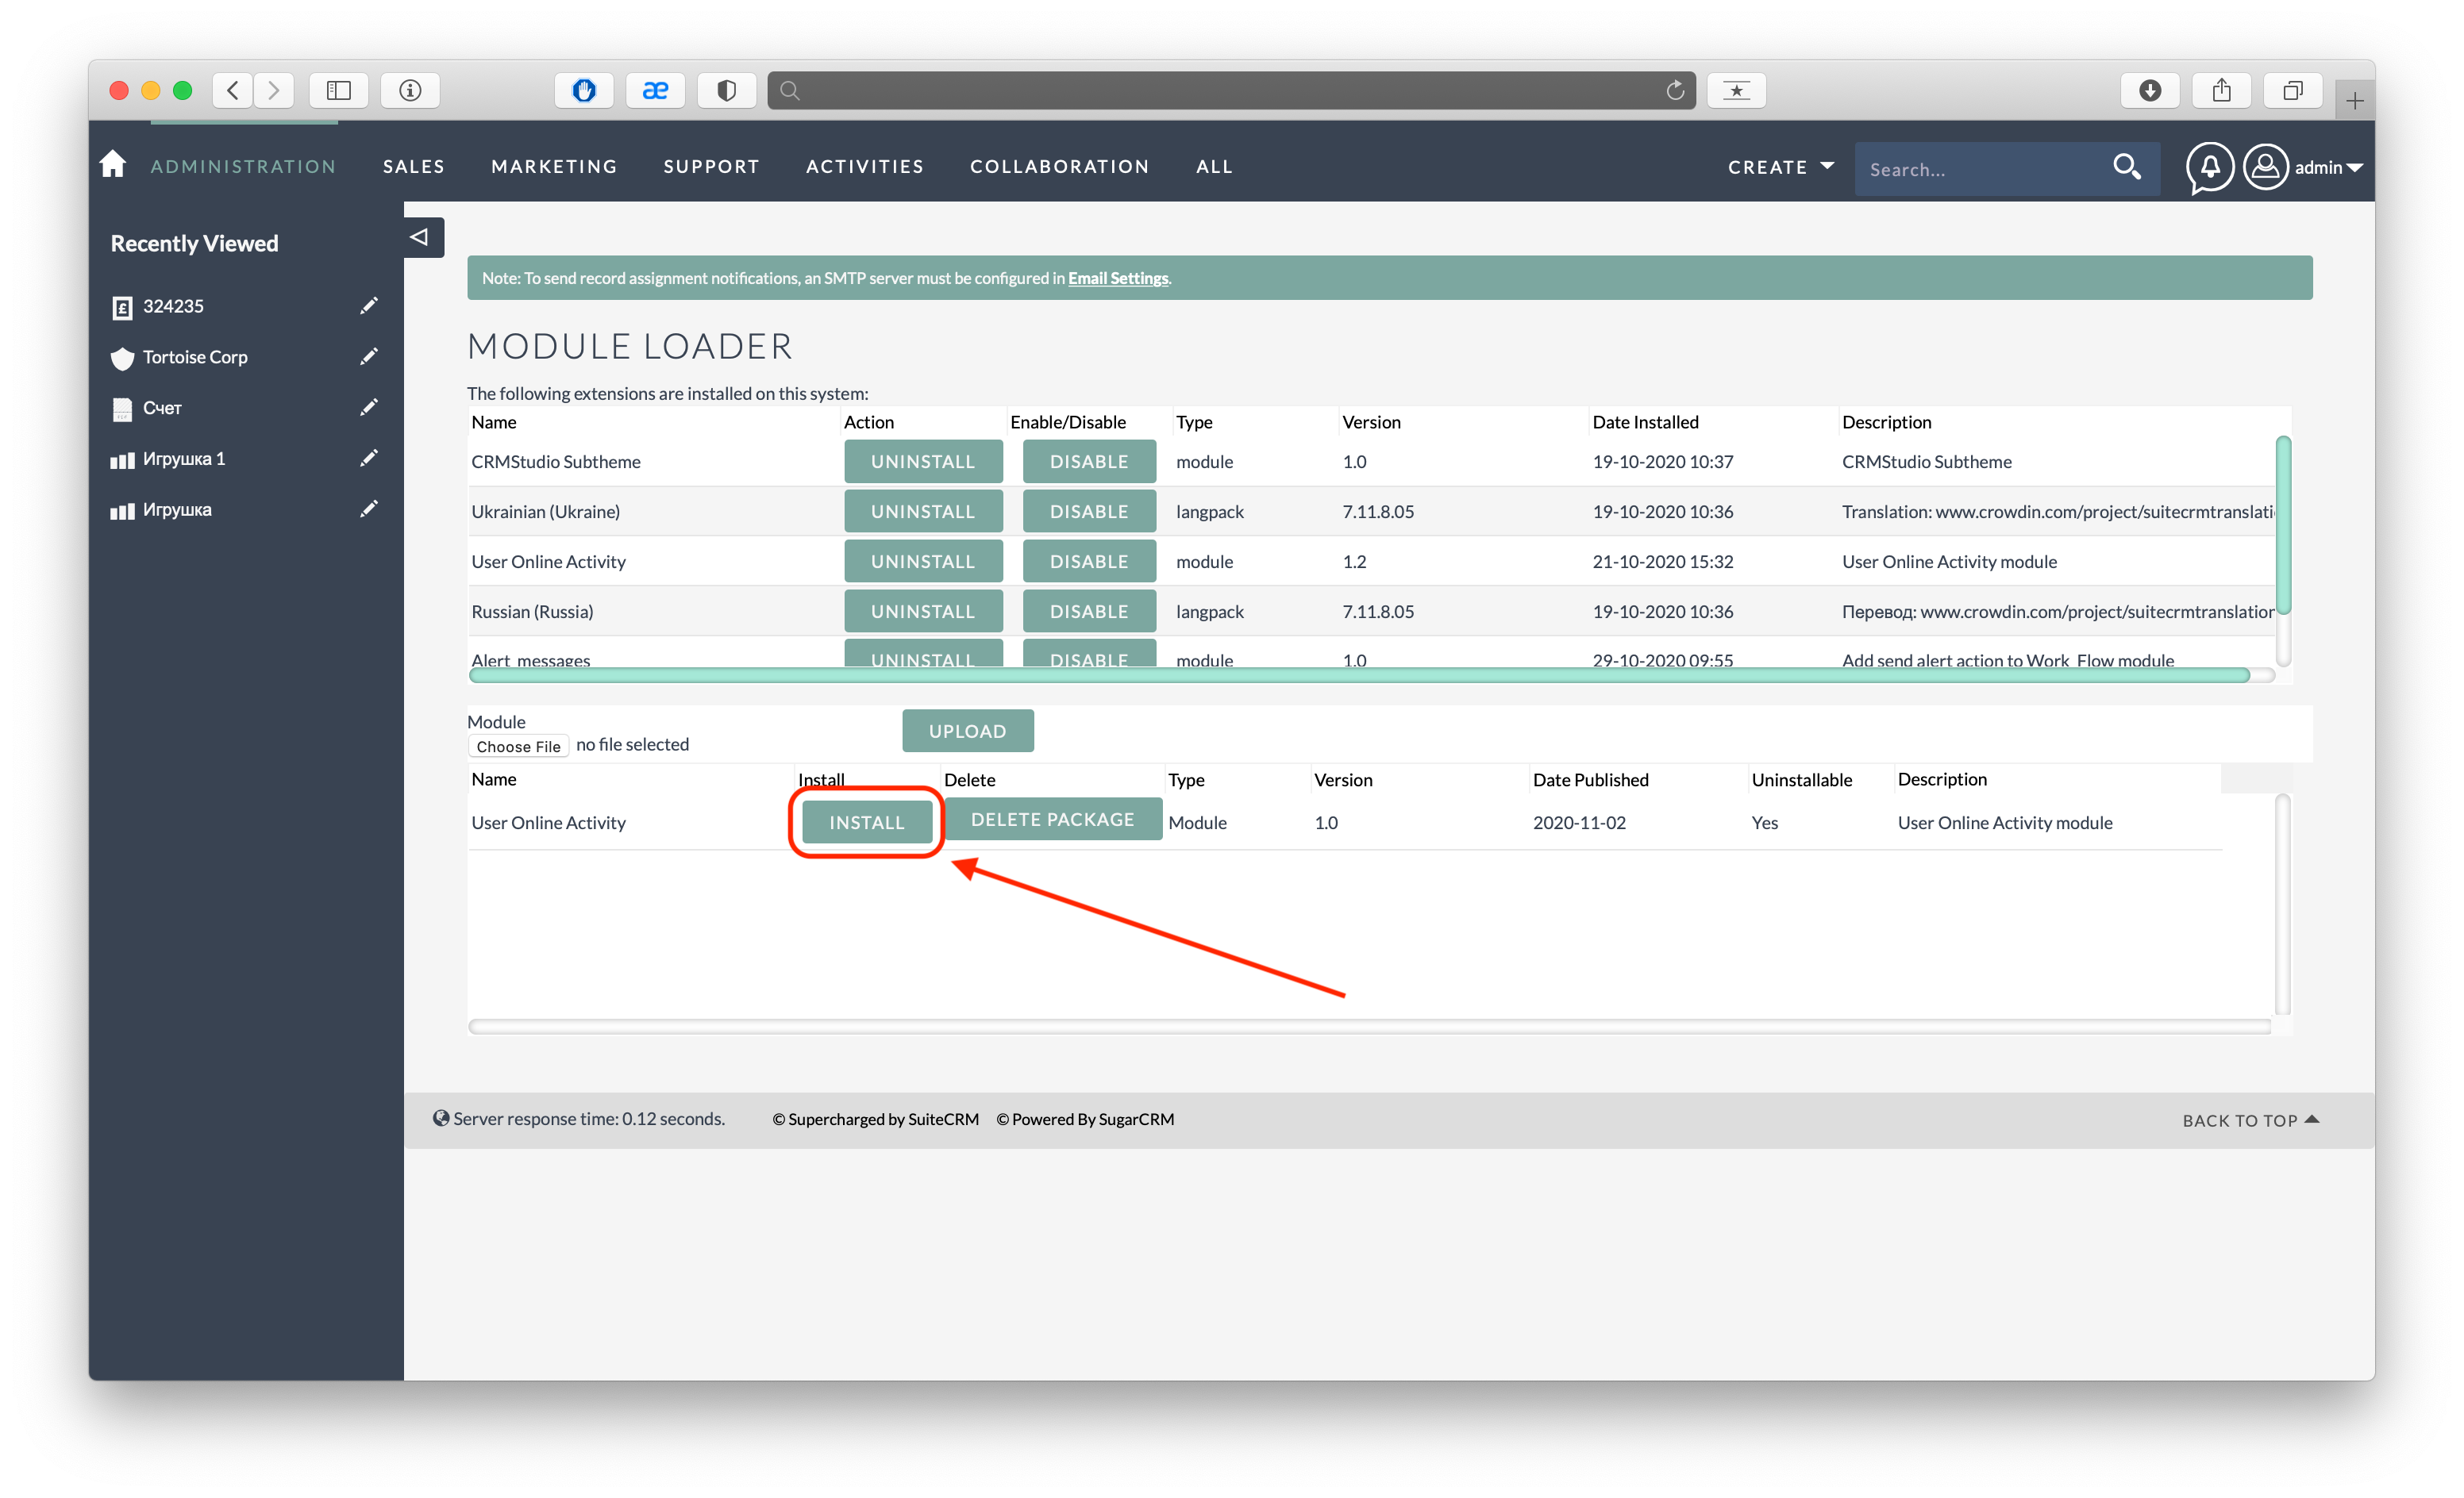Edit Счет via pencil icon
The height and width of the screenshot is (1498, 2464).
coord(369,408)
